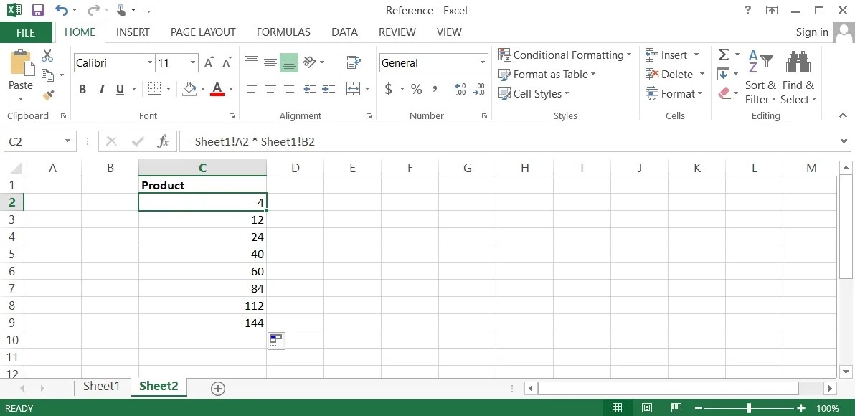The width and height of the screenshot is (855, 416).
Task: Apply underline to selected cell
Action: 120,89
